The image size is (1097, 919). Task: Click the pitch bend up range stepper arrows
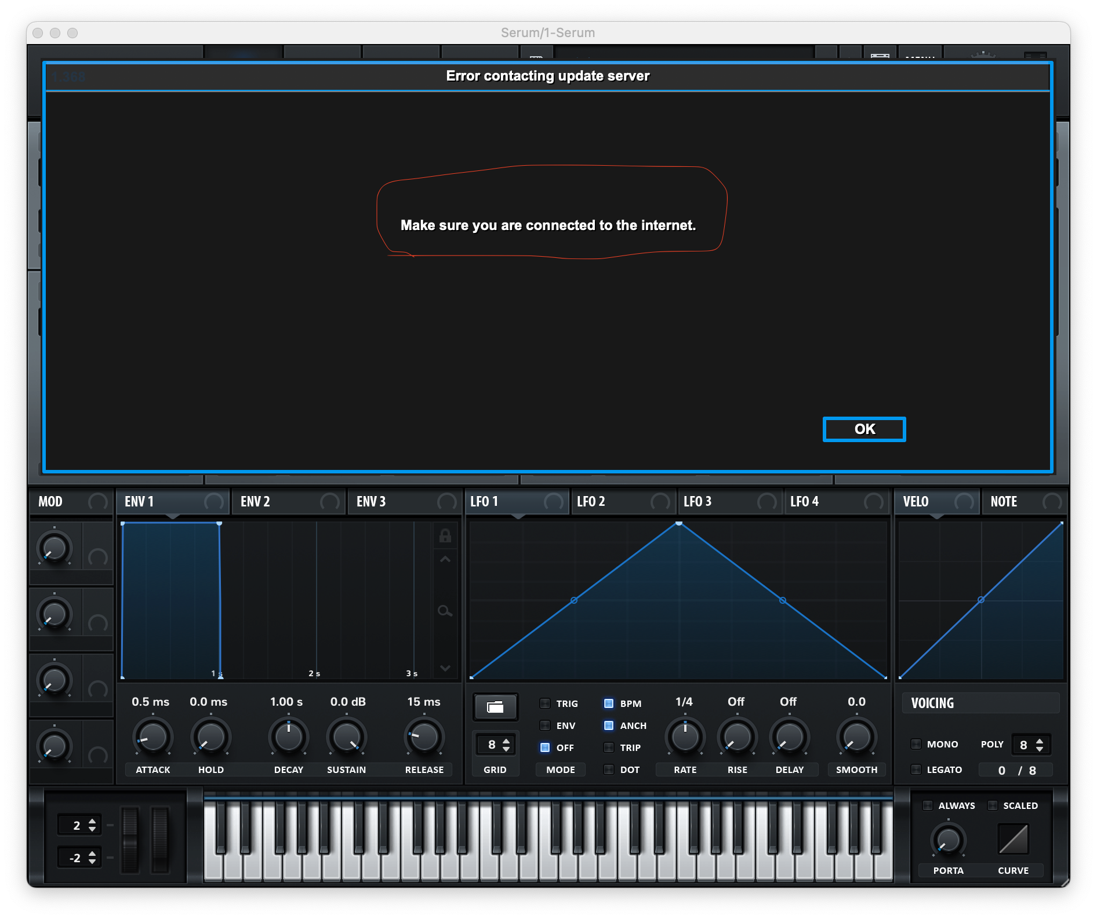tap(92, 825)
